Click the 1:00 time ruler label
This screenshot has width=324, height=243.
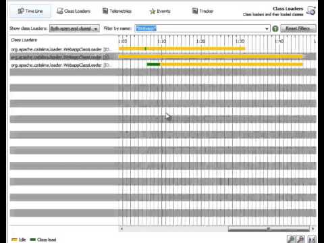[x=123, y=41]
